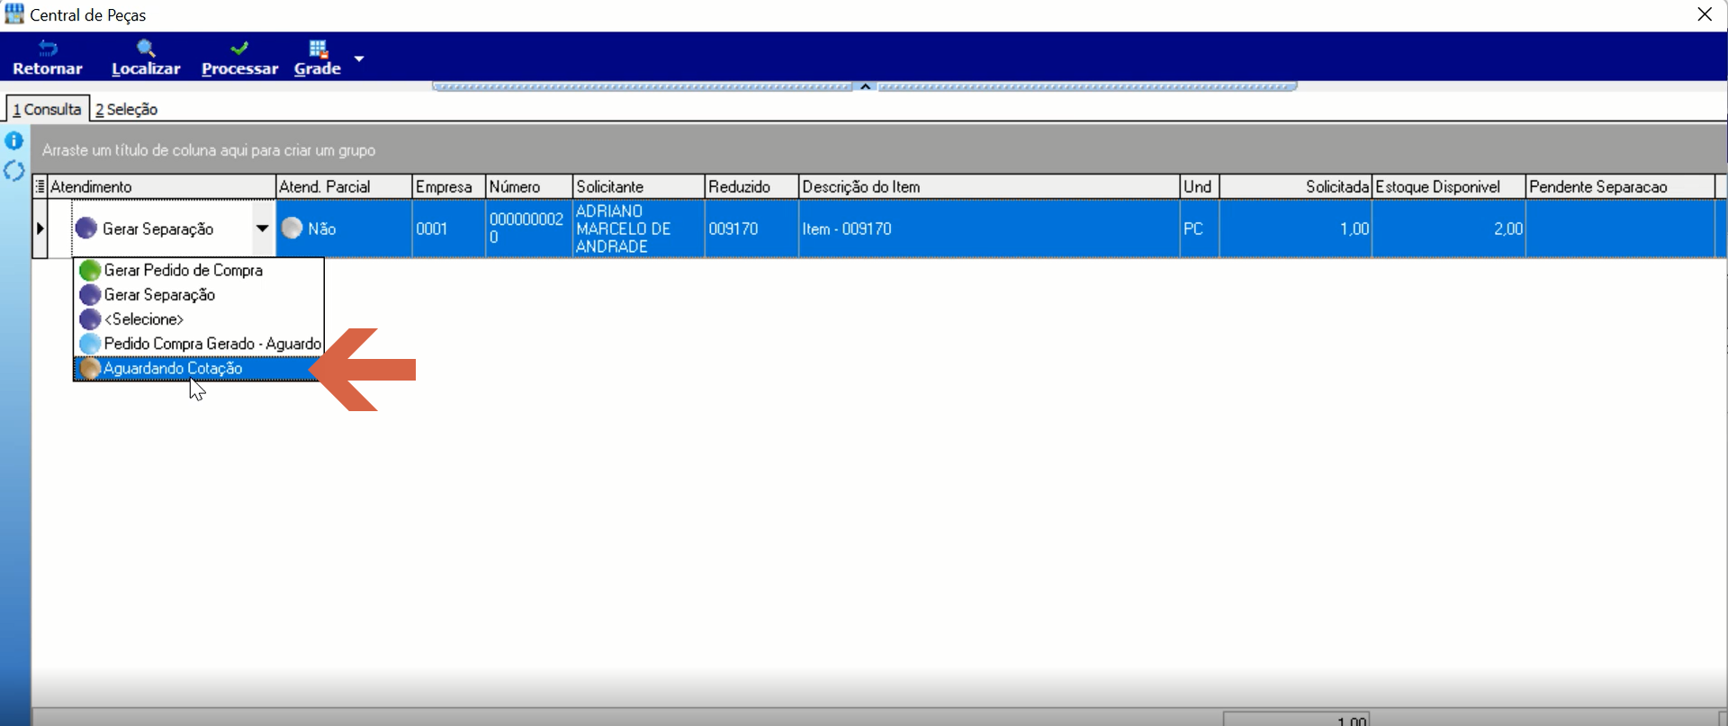The image size is (1728, 726).
Task: Click the group-by panel area hint text
Action: pyautogui.click(x=209, y=150)
